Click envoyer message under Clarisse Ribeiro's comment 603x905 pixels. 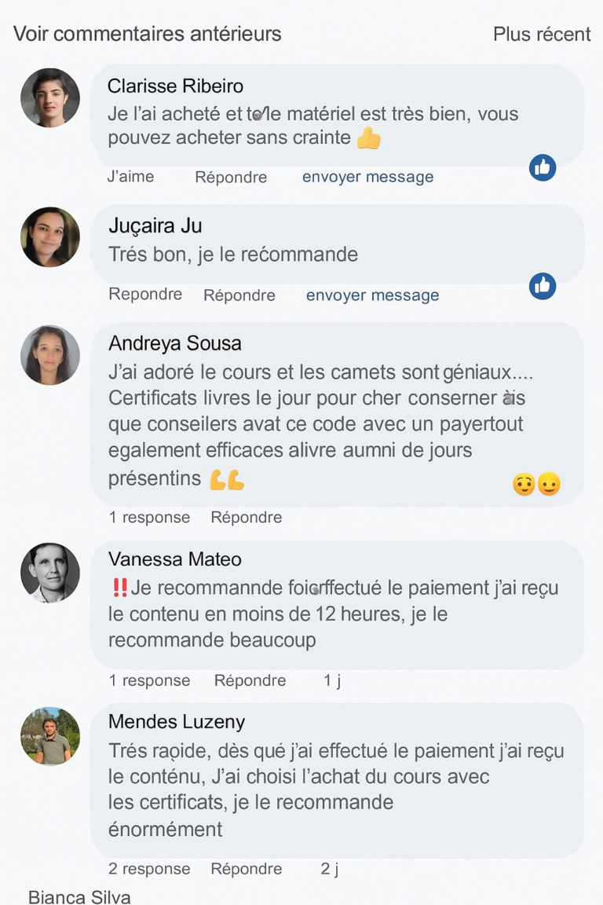click(x=367, y=177)
